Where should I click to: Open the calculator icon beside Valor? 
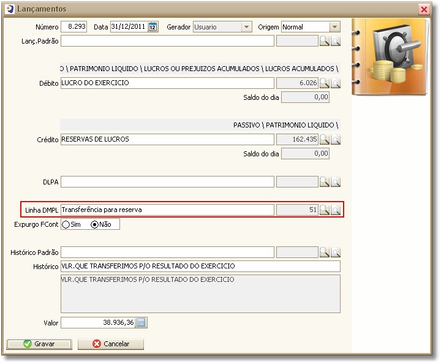(x=141, y=323)
